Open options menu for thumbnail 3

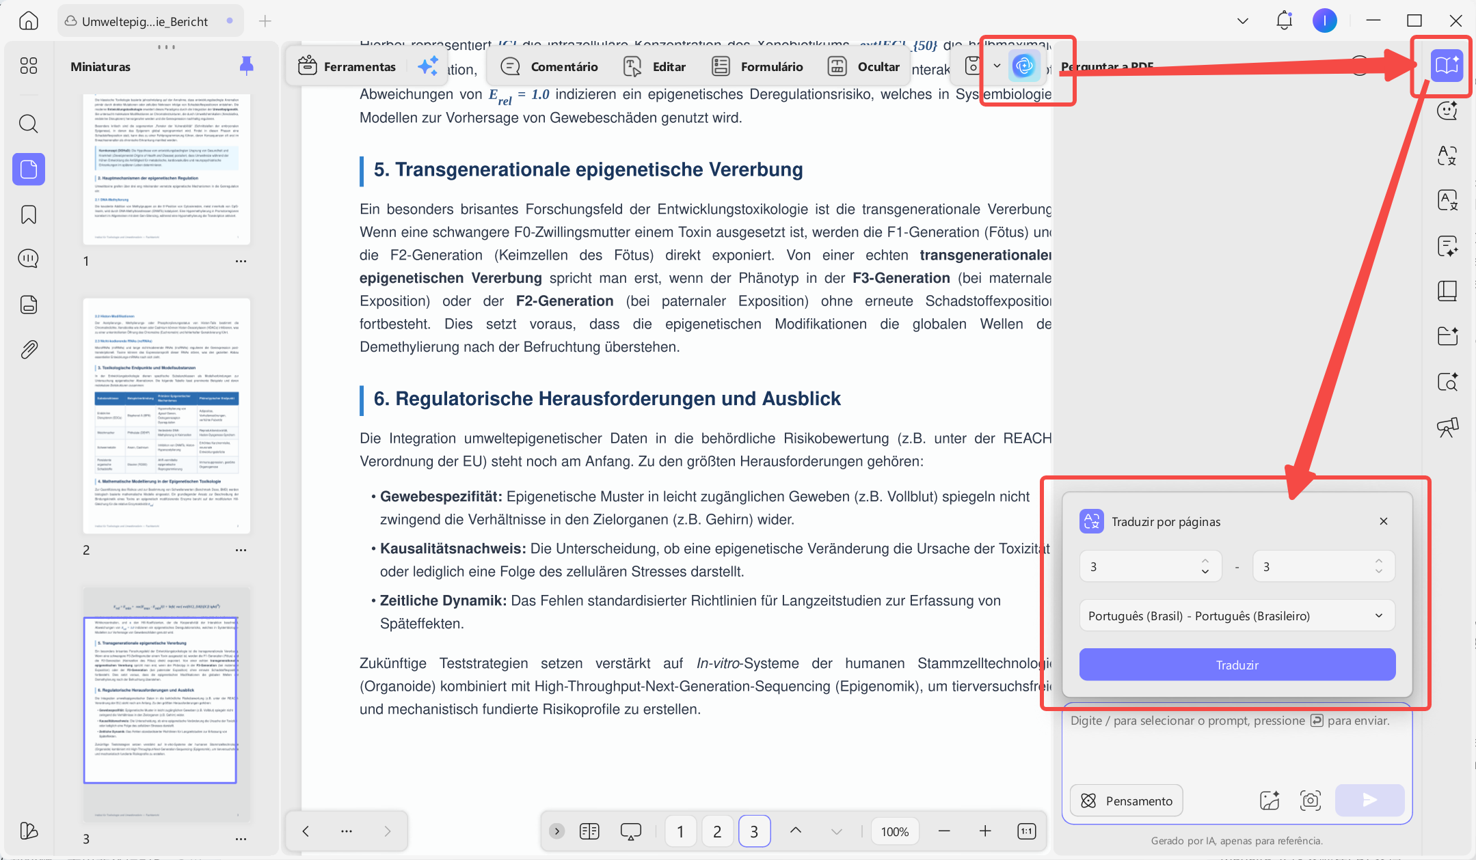pyautogui.click(x=241, y=839)
